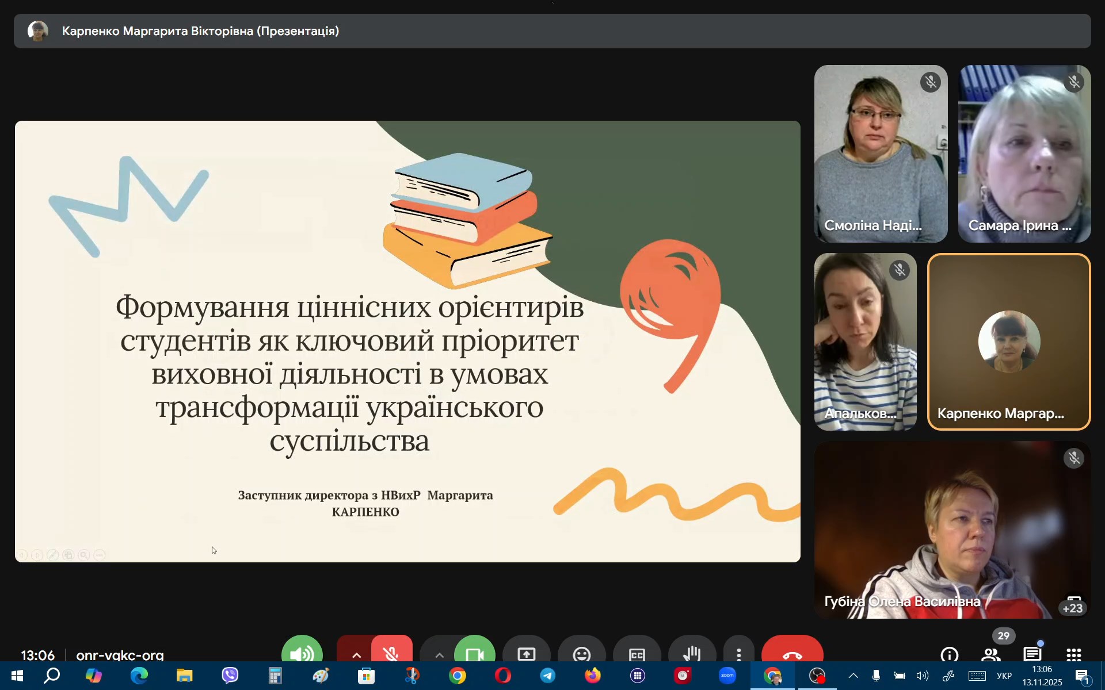This screenshot has height=690, width=1105.
Task: Click the green audio output button
Action: pos(302,653)
